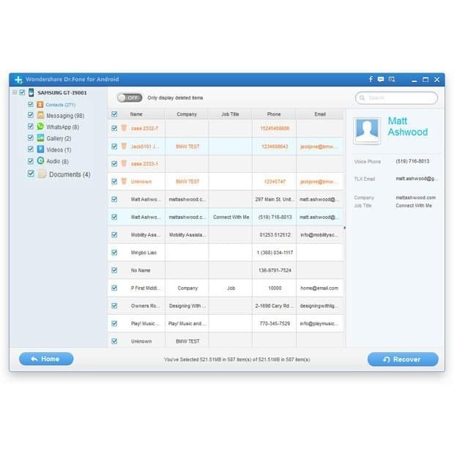Sort by the Company column header

[187, 114]
